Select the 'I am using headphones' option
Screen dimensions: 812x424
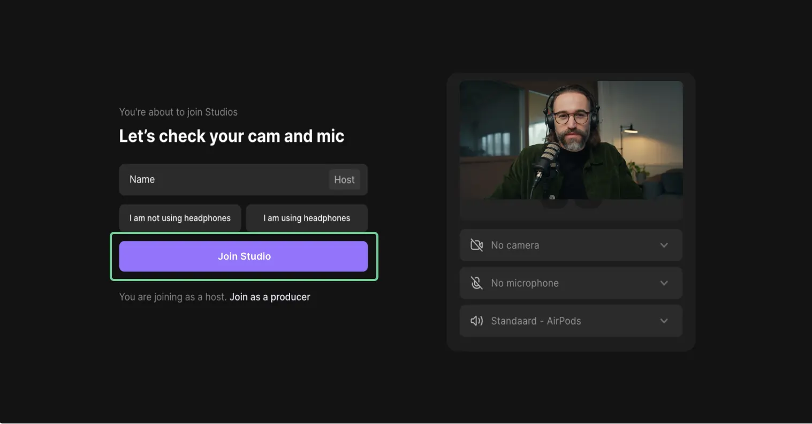coord(306,218)
